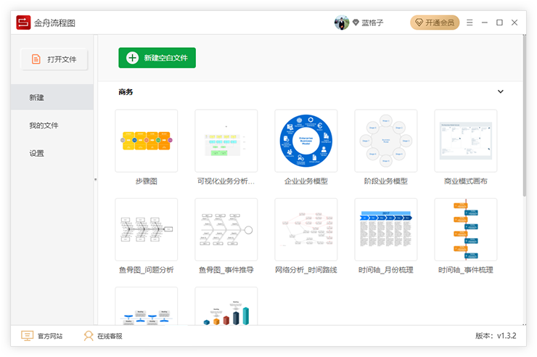Select the 鱼骨图_问题分析 template
This screenshot has width=537, height=357.
tap(147, 229)
